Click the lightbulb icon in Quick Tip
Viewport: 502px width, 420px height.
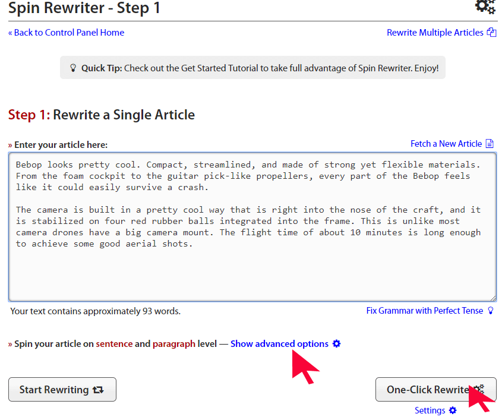click(x=73, y=68)
